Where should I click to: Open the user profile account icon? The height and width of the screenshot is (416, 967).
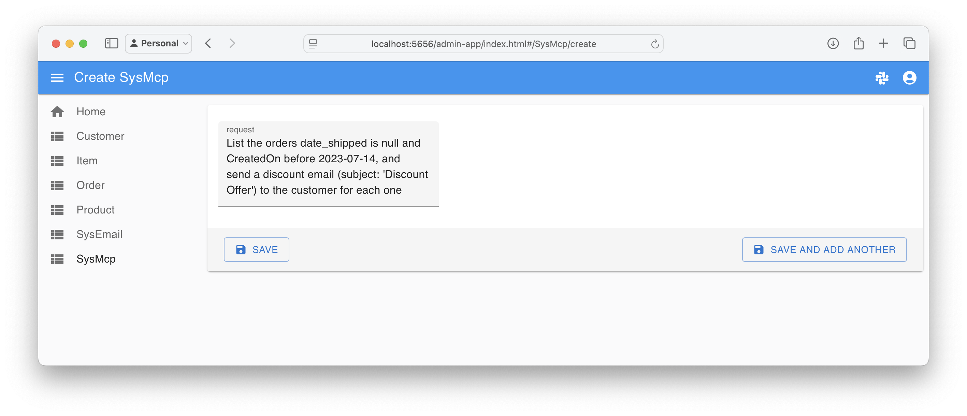(909, 78)
